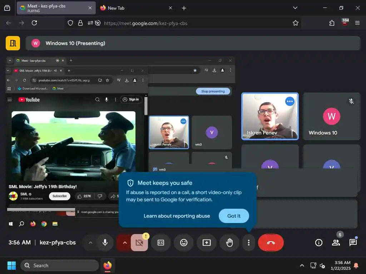
Task: Turn on the camera button
Action: point(139,243)
